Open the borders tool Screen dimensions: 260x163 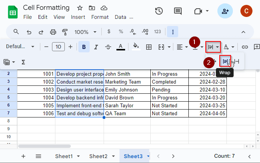point(149,47)
